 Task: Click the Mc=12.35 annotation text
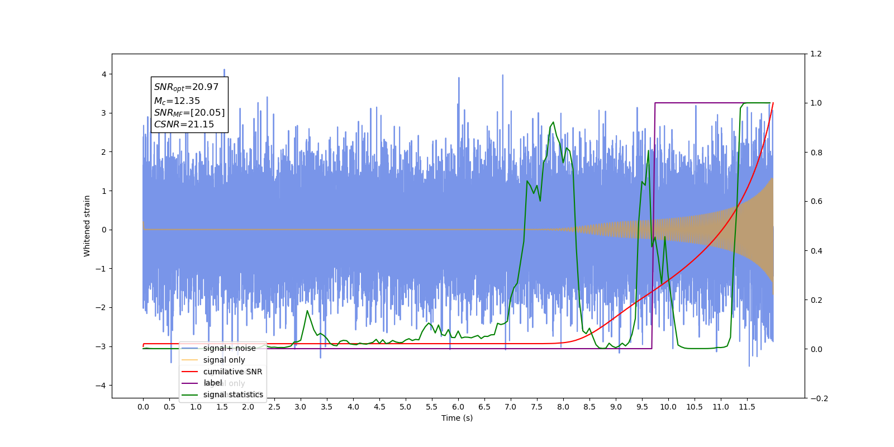pyautogui.click(x=177, y=101)
